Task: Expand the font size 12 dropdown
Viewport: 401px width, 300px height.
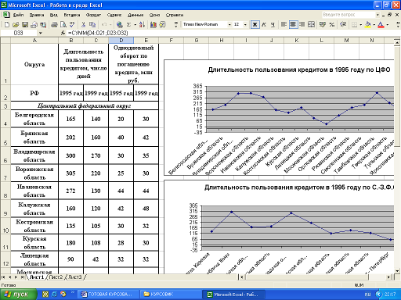Action: [x=245, y=24]
